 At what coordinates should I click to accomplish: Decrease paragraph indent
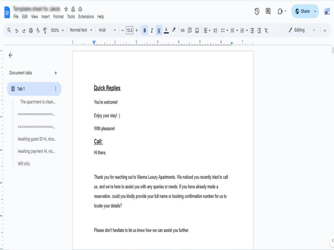[x=252, y=30]
